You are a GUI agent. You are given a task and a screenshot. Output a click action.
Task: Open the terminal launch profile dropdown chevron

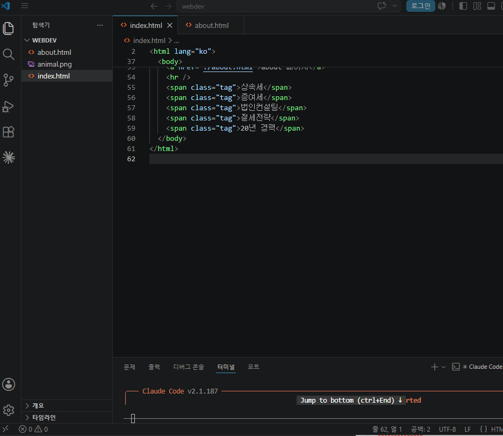(443, 367)
